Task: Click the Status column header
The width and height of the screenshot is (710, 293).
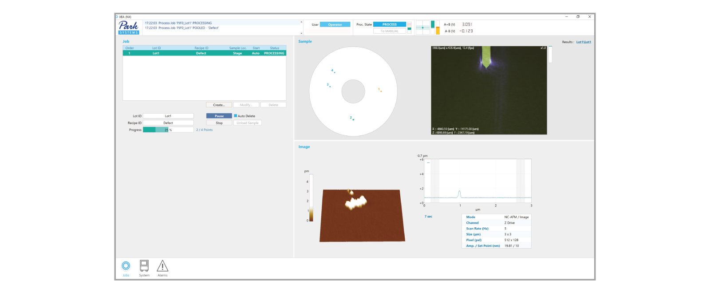Action: point(274,48)
